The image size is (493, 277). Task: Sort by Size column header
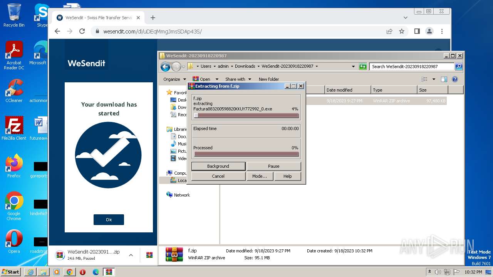433,90
